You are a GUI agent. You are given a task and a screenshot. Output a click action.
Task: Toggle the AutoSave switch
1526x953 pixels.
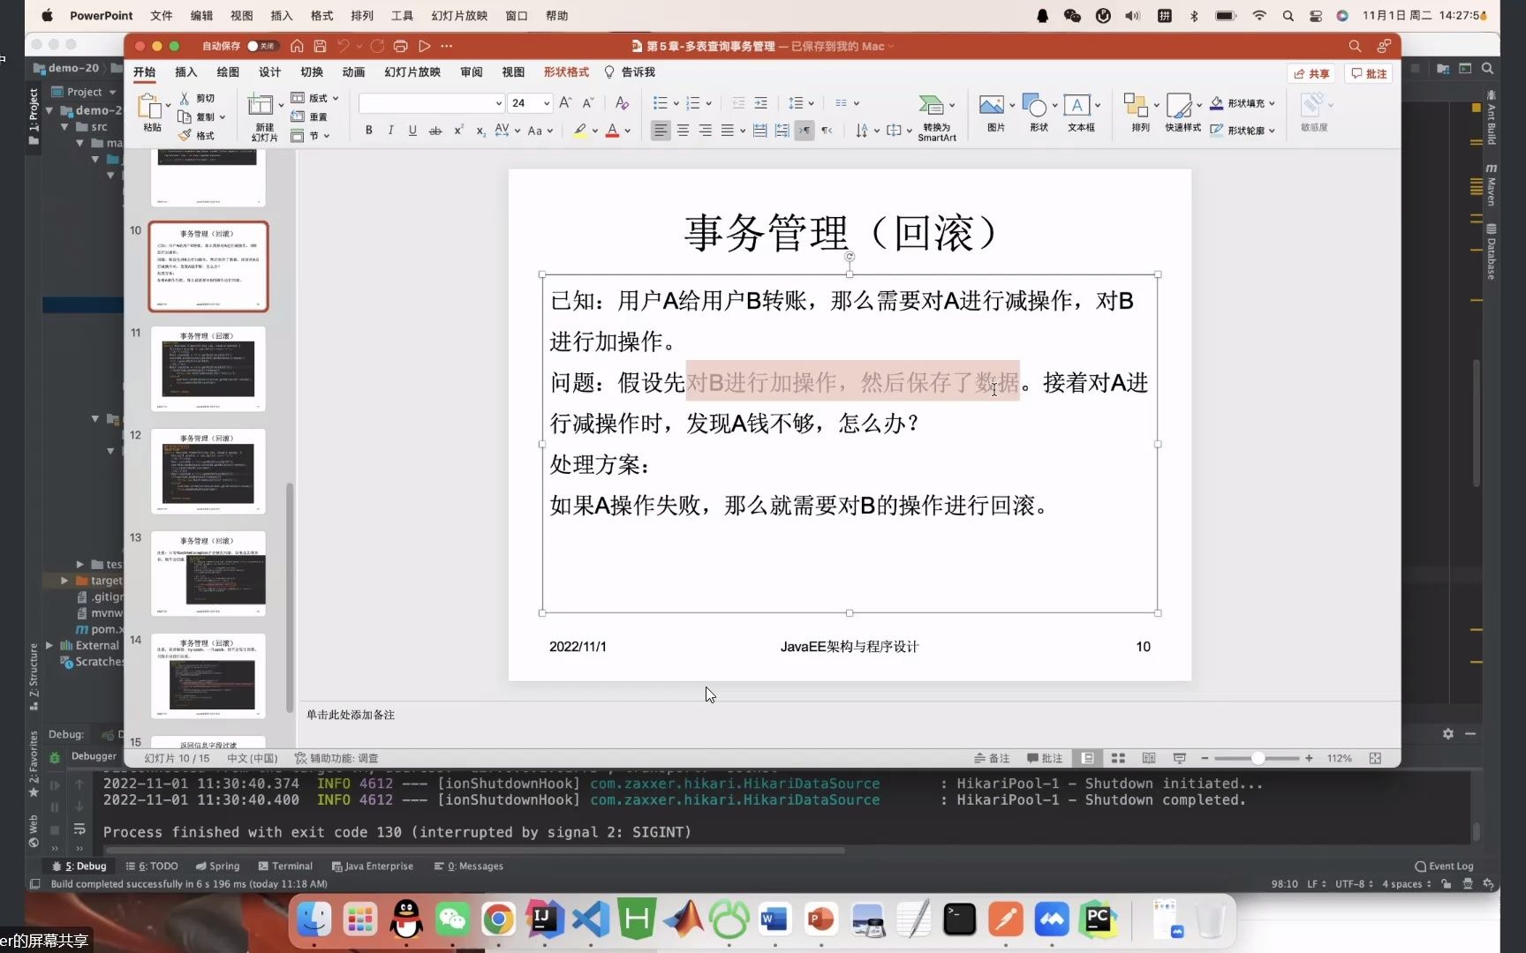point(261,46)
